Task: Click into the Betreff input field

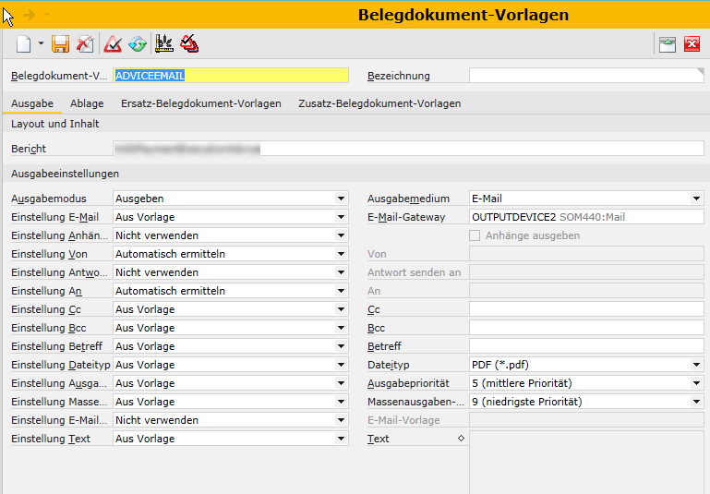Action: [x=585, y=346]
